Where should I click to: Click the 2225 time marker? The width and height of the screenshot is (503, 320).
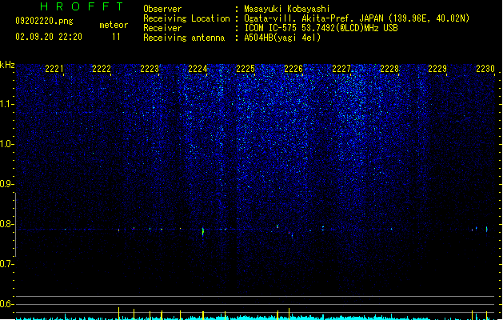tap(246, 69)
